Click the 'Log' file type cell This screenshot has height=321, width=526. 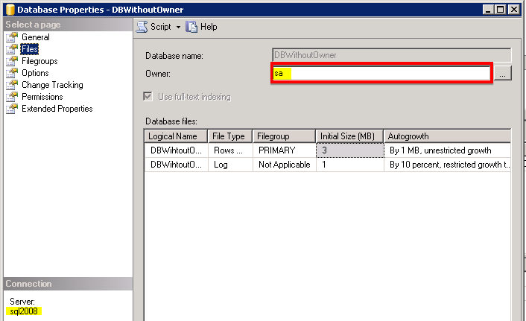tap(230, 165)
